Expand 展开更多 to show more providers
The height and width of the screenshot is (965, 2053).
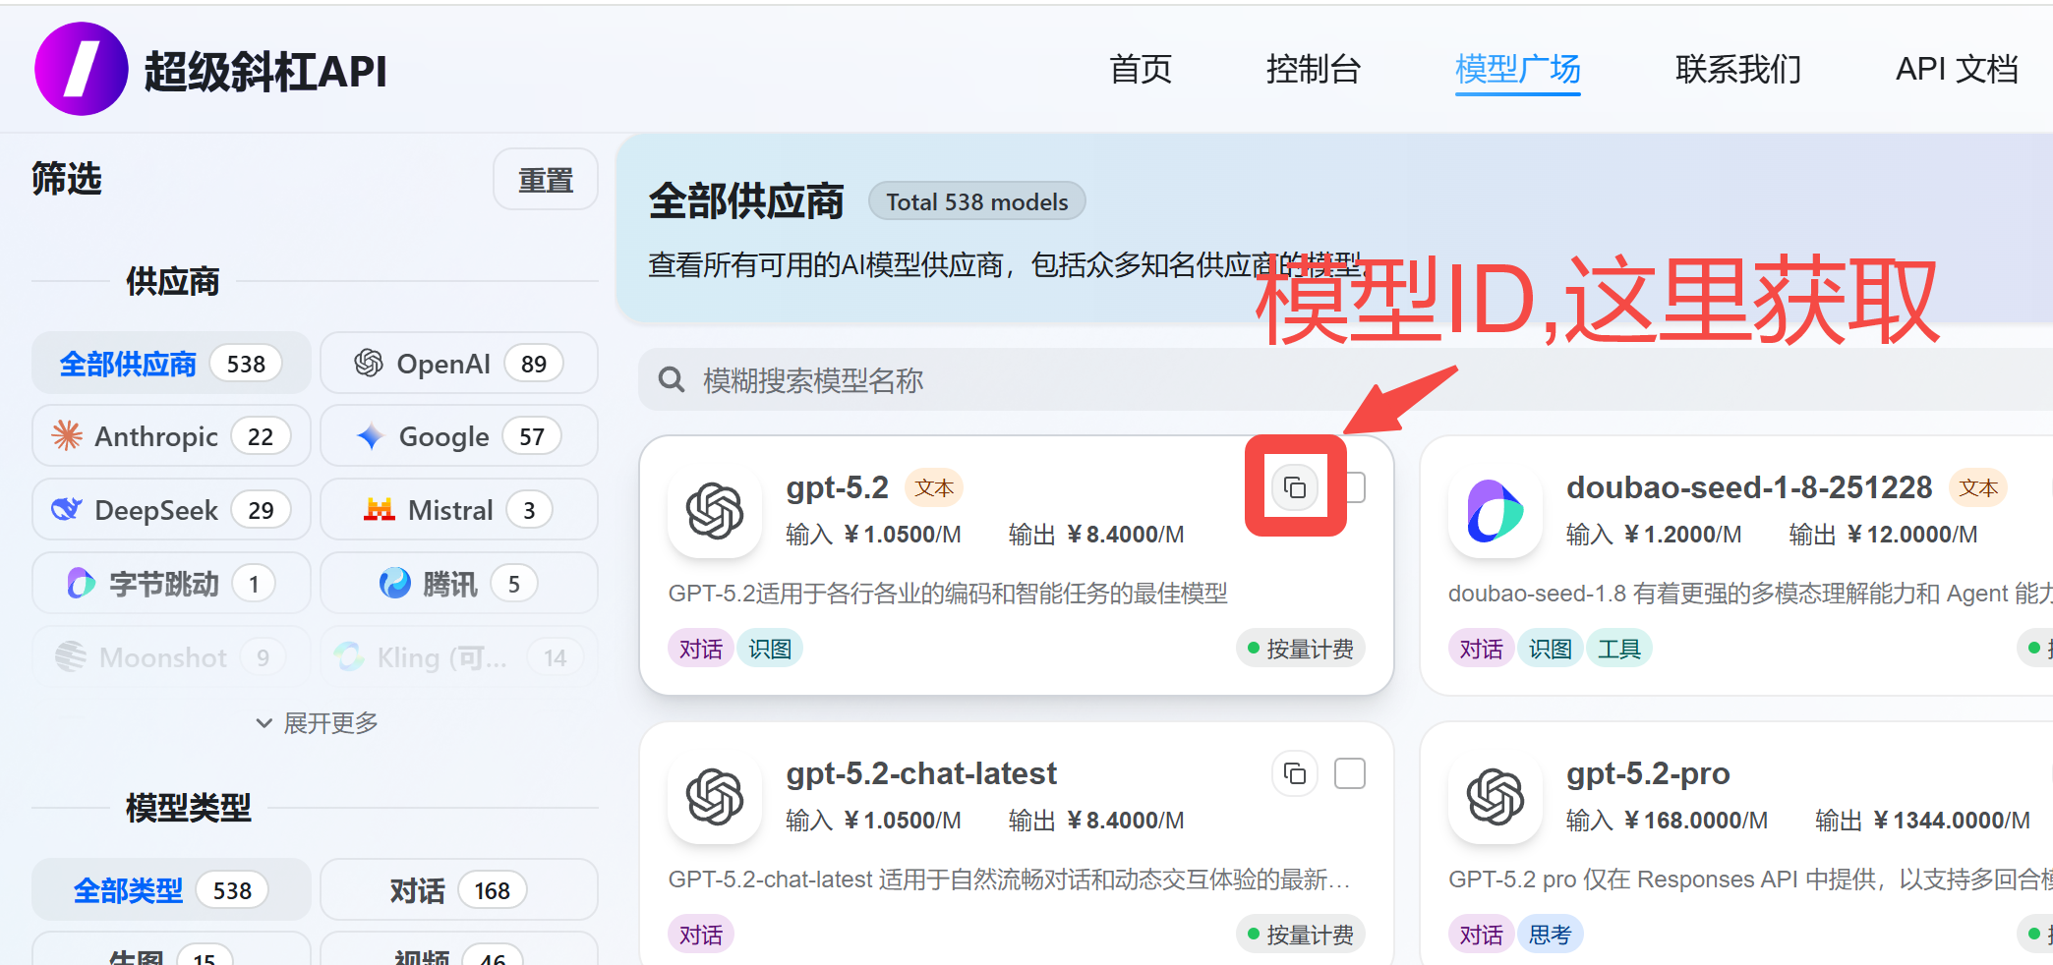(x=315, y=723)
